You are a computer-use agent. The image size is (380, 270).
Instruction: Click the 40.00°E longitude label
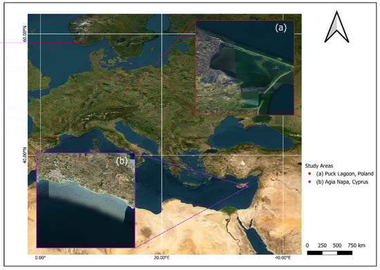tap(283, 258)
